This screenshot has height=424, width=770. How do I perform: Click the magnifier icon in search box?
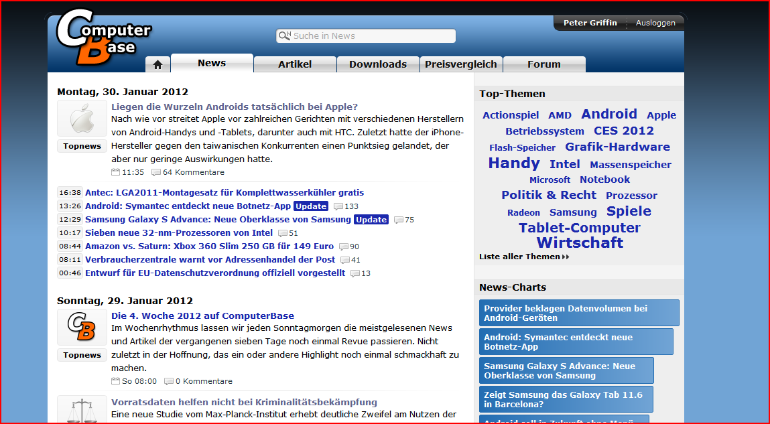tap(284, 36)
